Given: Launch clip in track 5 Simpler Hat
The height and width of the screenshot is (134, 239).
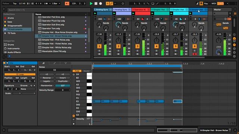Looking at the screenshot, I should click(171, 13).
